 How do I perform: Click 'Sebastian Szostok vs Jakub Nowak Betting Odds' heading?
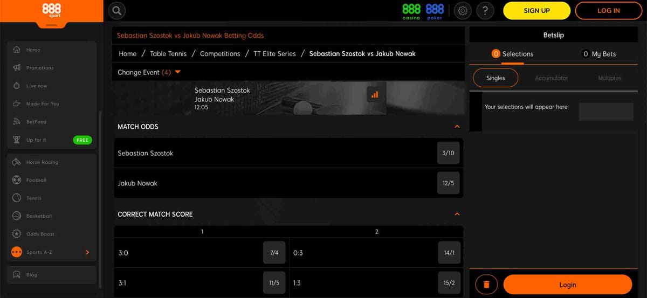tap(190, 36)
